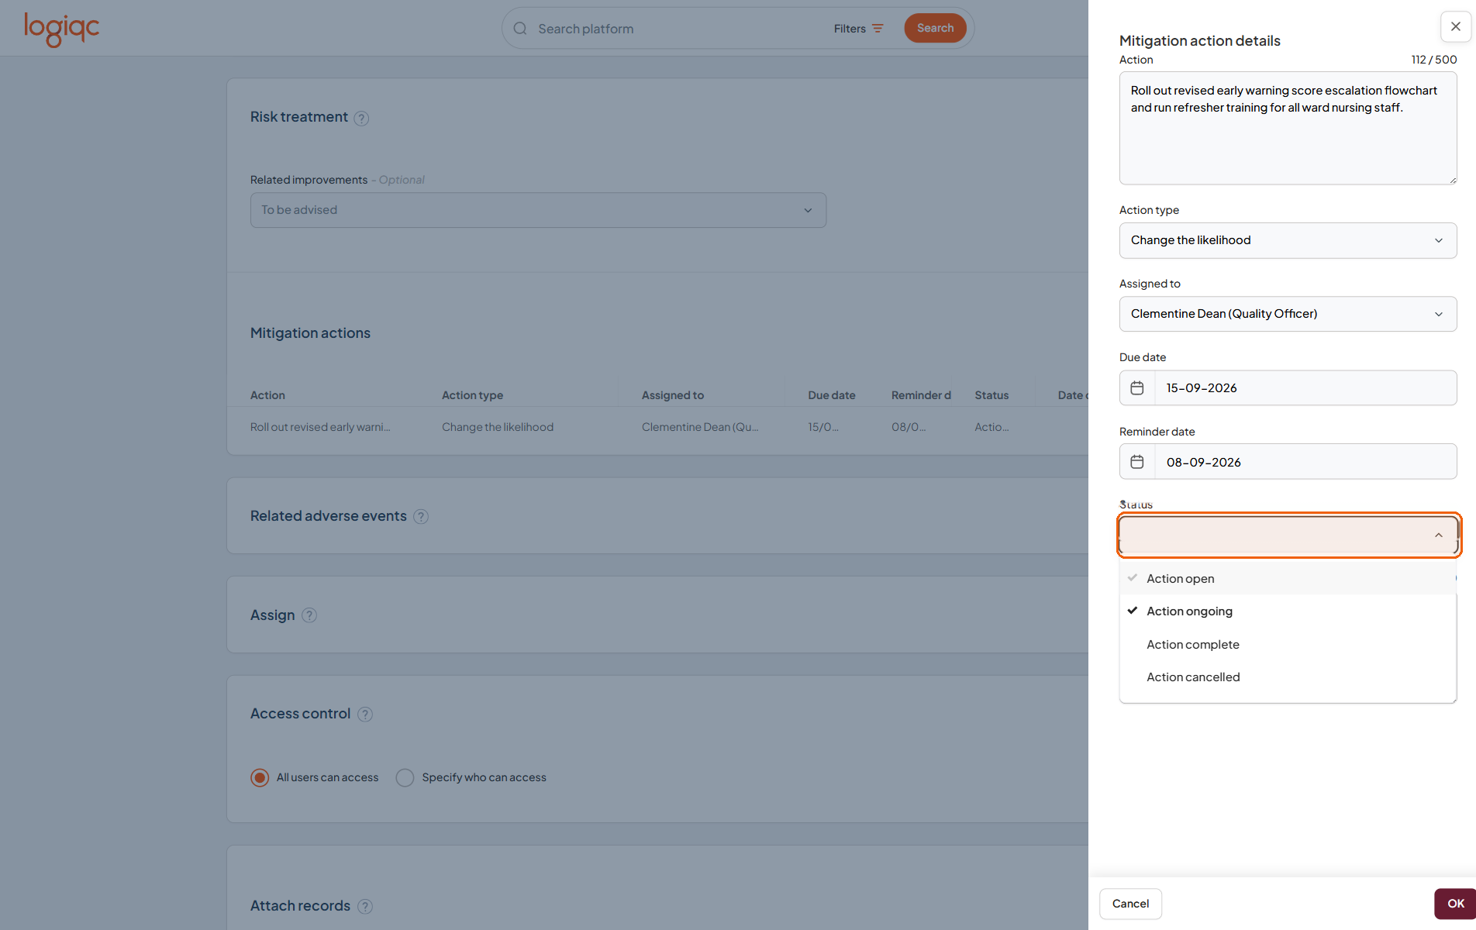Screen dimensions: 1476x930
Task: Click the Mitigation actions heading
Action: point(310,333)
